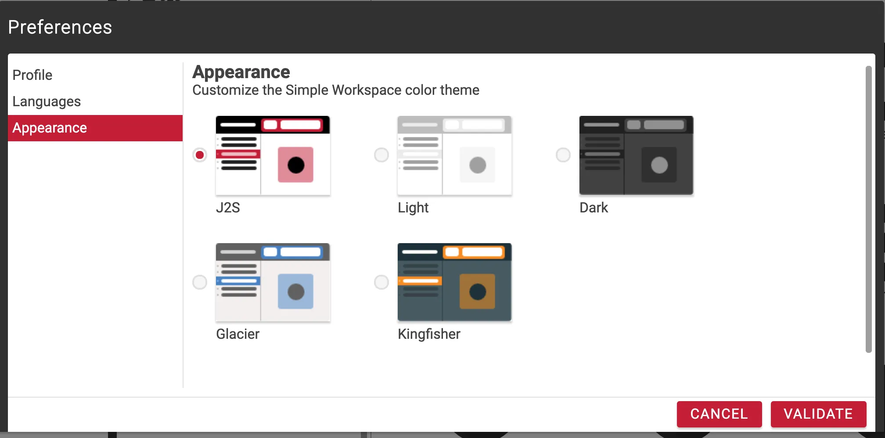The height and width of the screenshot is (438, 885).
Task: Click the Light theme preview thumbnail
Action: coord(454,155)
